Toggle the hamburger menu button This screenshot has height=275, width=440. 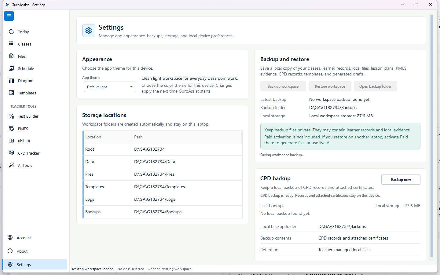(x=9, y=16)
